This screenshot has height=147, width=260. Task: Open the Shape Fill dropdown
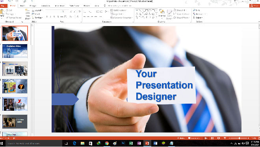(180, 10)
